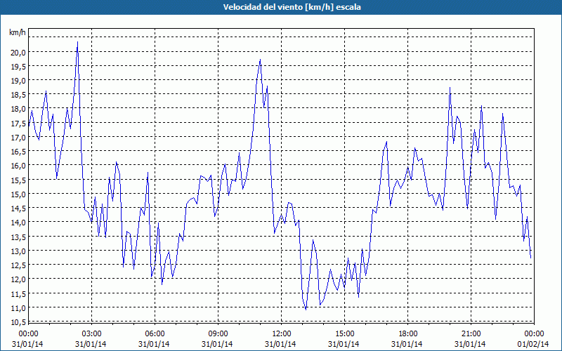Click the 31/01/14 date beneath 09:00
Image resolution: width=562 pixels, height=351 pixels.
217,344
